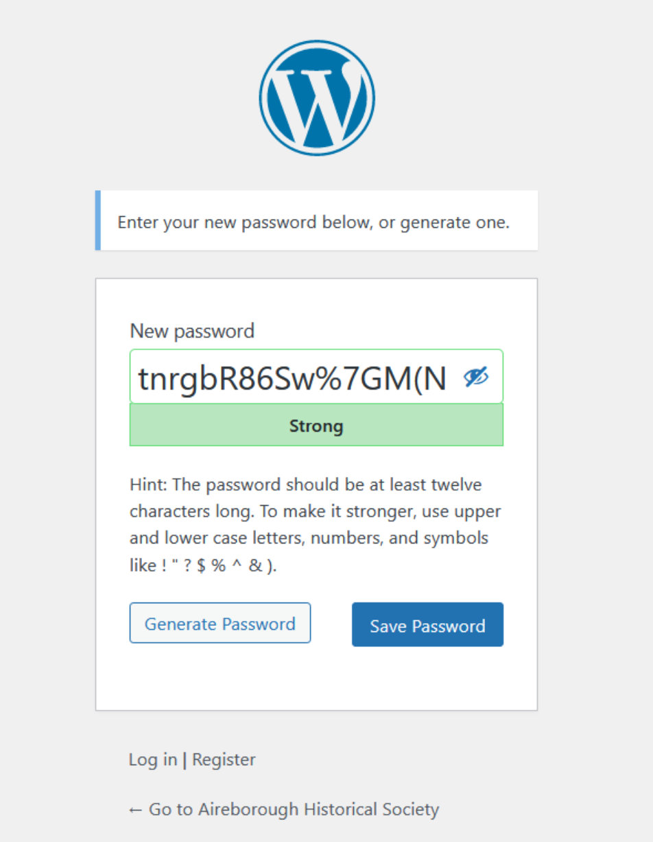The height and width of the screenshot is (842, 653).
Task: Hide the password using the eye icon
Action: coord(475,377)
